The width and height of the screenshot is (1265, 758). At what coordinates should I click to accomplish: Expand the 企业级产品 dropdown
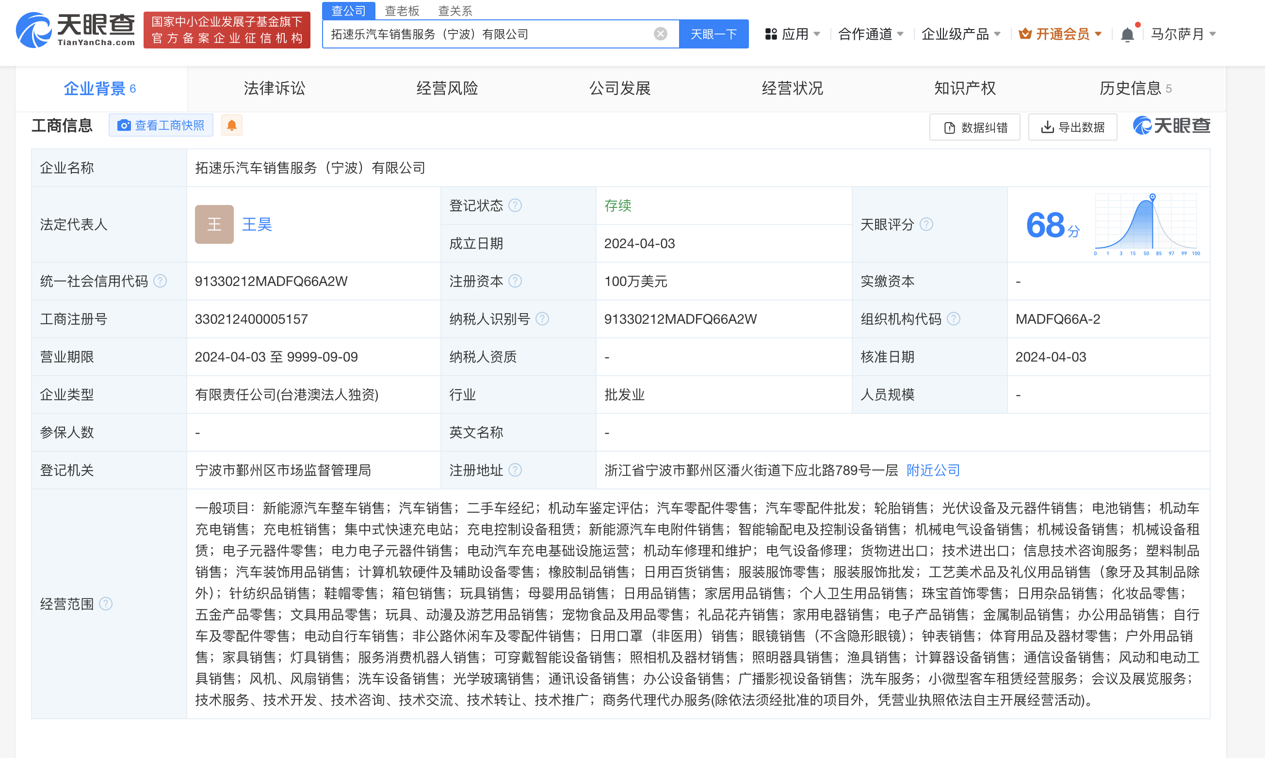961,33
